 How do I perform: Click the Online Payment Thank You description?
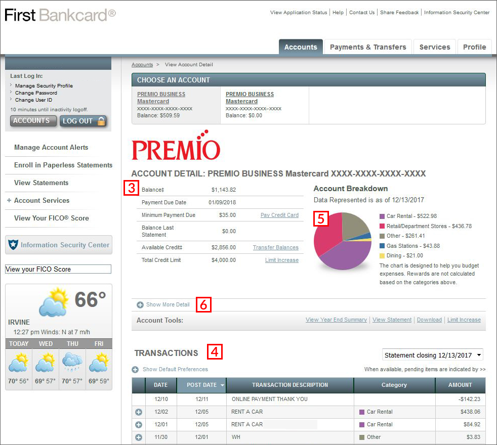[x=270, y=399]
